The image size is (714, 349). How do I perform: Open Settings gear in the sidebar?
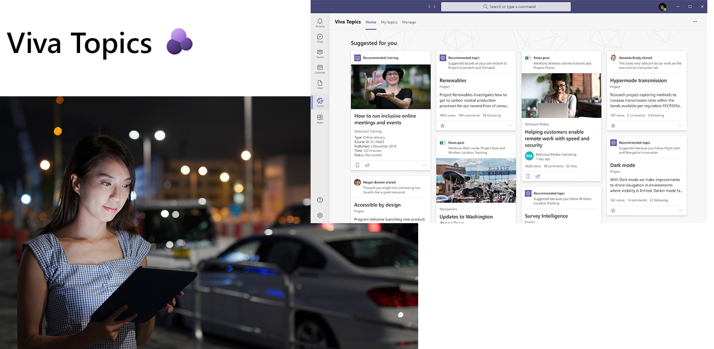(320, 216)
